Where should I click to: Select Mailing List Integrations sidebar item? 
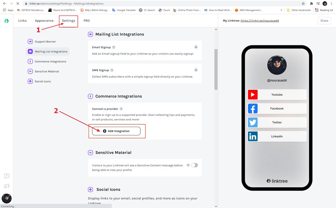point(48,52)
